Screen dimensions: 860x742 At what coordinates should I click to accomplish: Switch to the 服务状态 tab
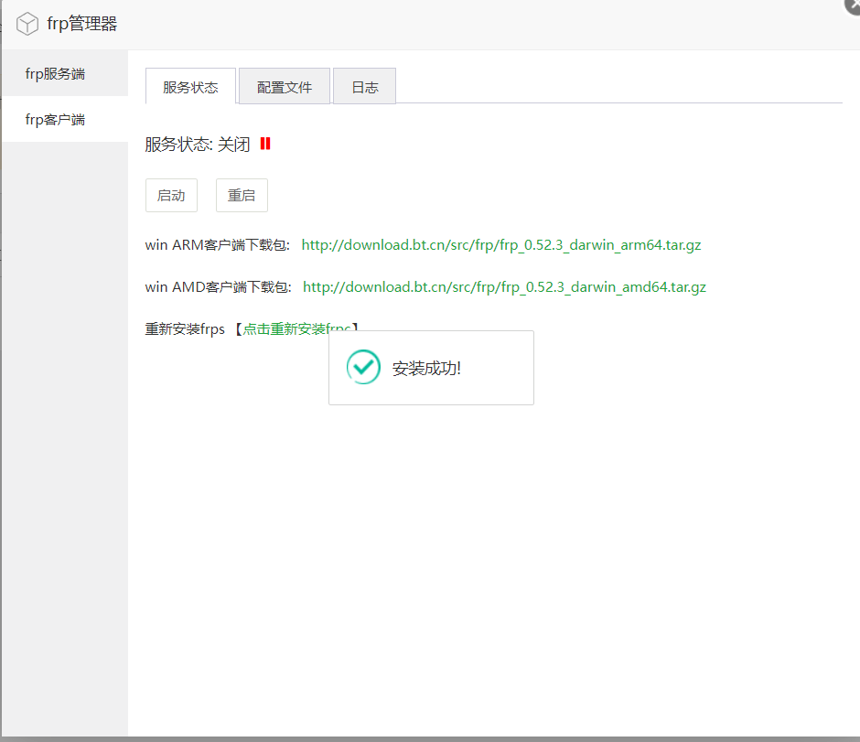pyautogui.click(x=190, y=87)
